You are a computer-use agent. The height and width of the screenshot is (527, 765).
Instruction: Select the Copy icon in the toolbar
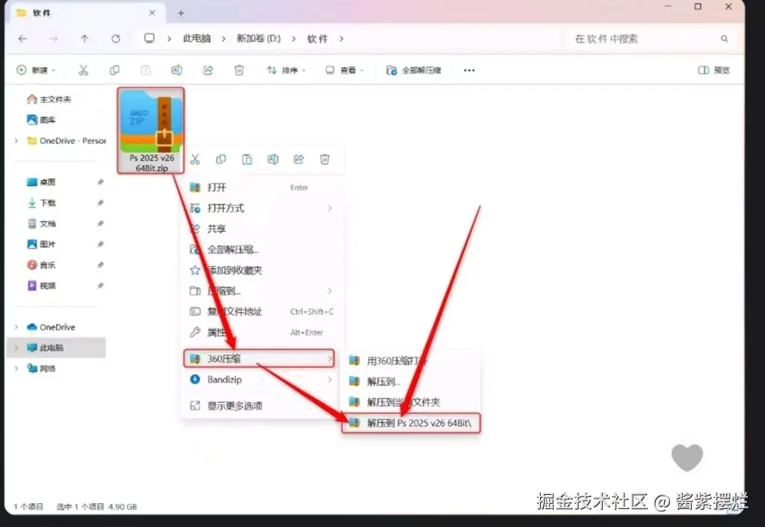114,69
